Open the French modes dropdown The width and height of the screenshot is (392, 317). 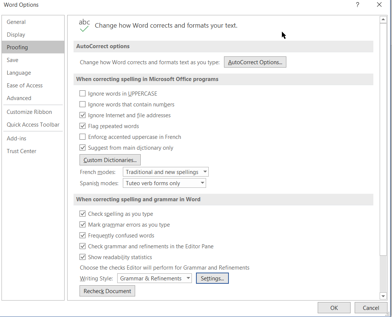165,172
